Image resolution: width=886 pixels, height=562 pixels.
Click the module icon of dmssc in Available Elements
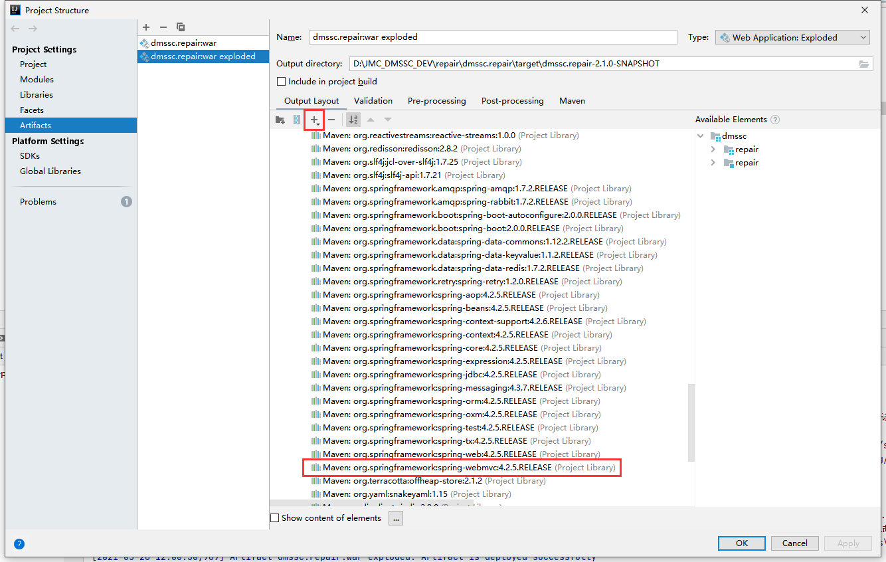(715, 136)
